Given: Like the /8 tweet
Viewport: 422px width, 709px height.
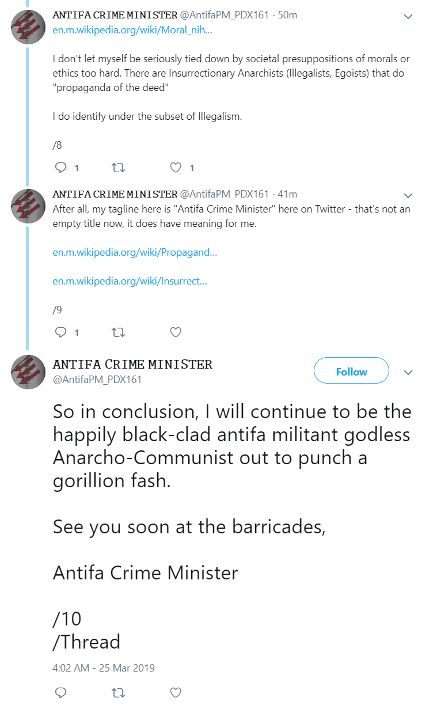Looking at the screenshot, I should (x=176, y=168).
